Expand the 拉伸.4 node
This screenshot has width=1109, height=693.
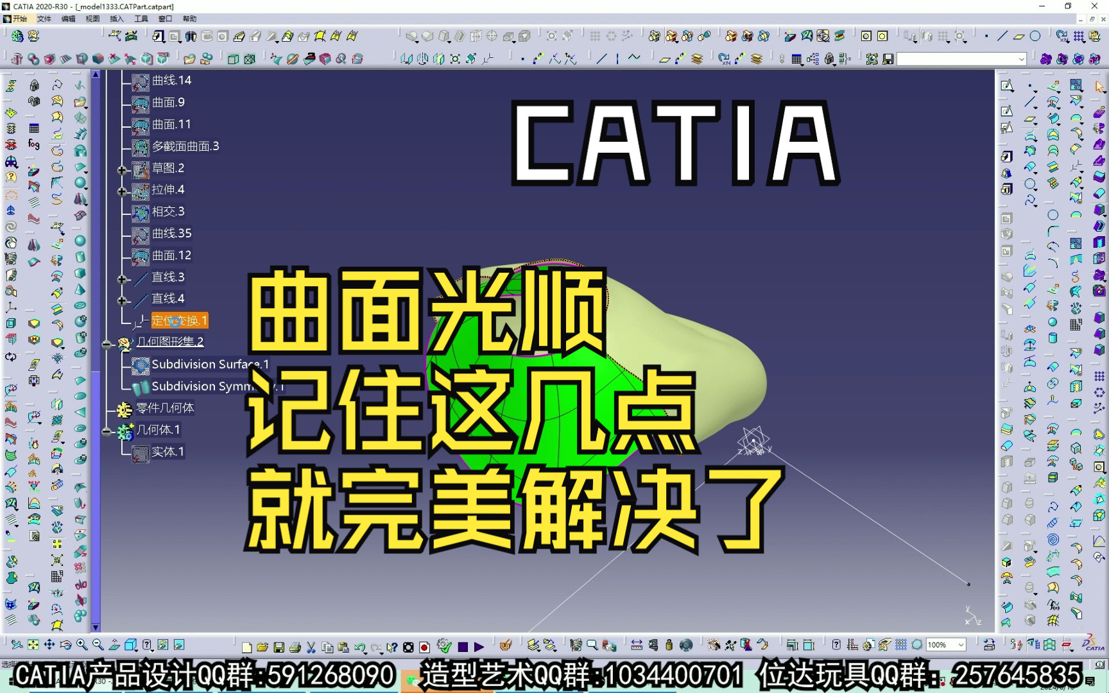(121, 191)
